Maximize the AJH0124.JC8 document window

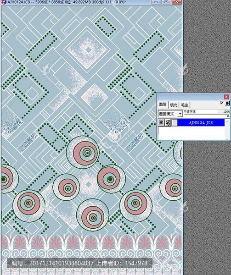[166, 2]
